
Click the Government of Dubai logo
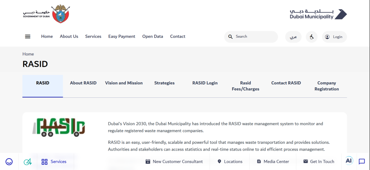pos(46,14)
